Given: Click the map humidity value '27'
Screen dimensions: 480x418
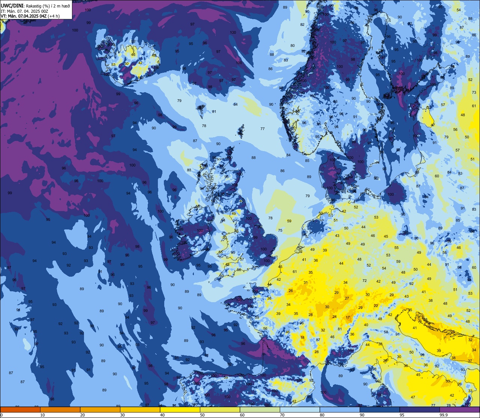Looking at the screenshot, I should coord(347,298).
